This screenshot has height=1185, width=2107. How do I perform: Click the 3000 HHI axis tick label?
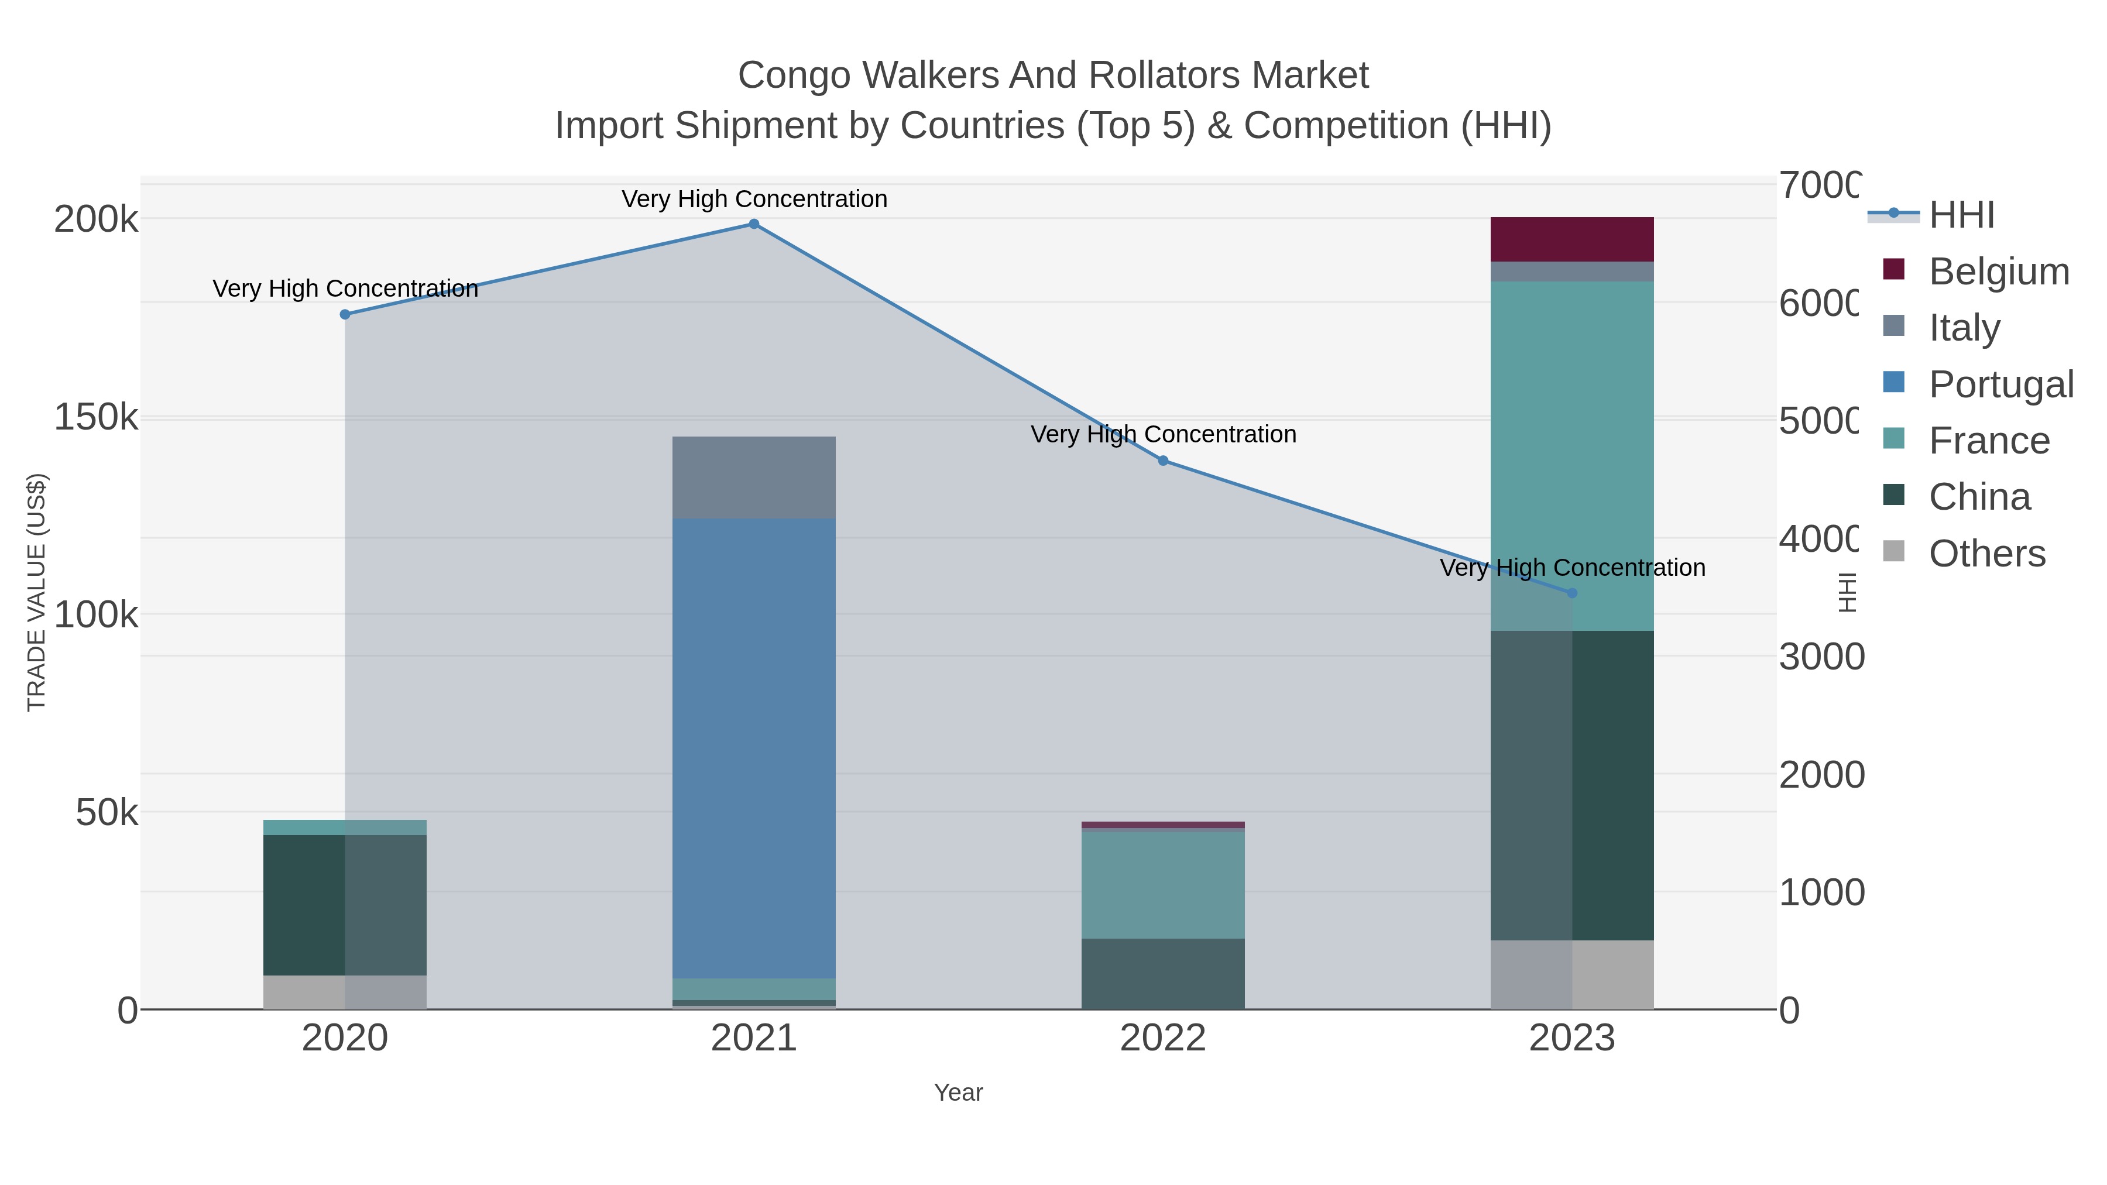(1823, 657)
